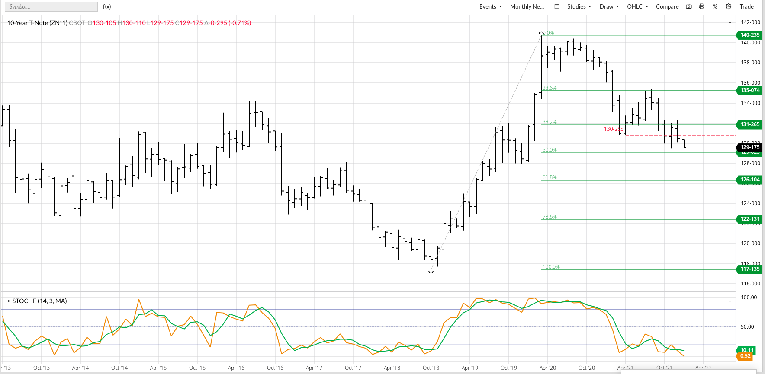Expand the Events dropdown
Screen dimensions: 765x374
tap(490, 6)
